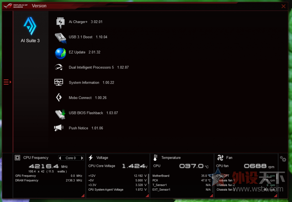Click the Voltage lightning bolt icon
This screenshot has height=202, width=292.
(x=91, y=158)
